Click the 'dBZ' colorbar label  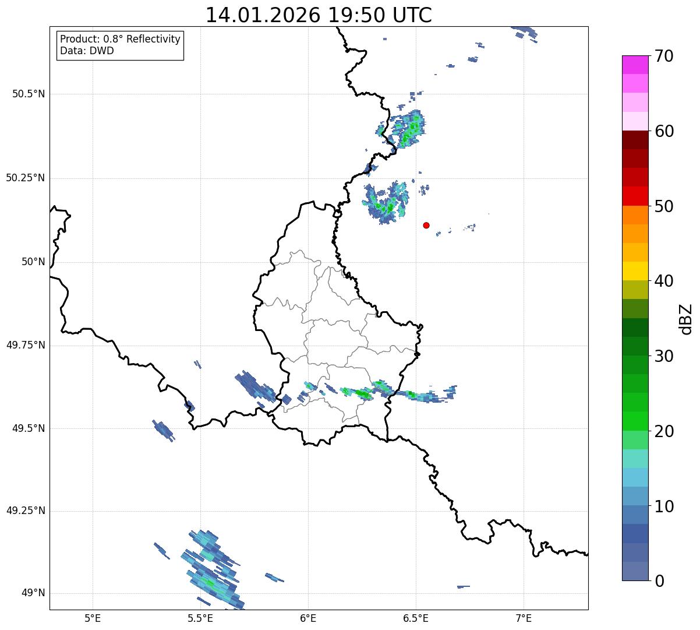coord(686,319)
